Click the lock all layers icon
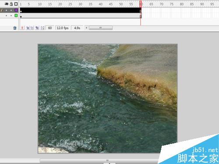Viewport: 219px width, 164px height. [11, 4]
